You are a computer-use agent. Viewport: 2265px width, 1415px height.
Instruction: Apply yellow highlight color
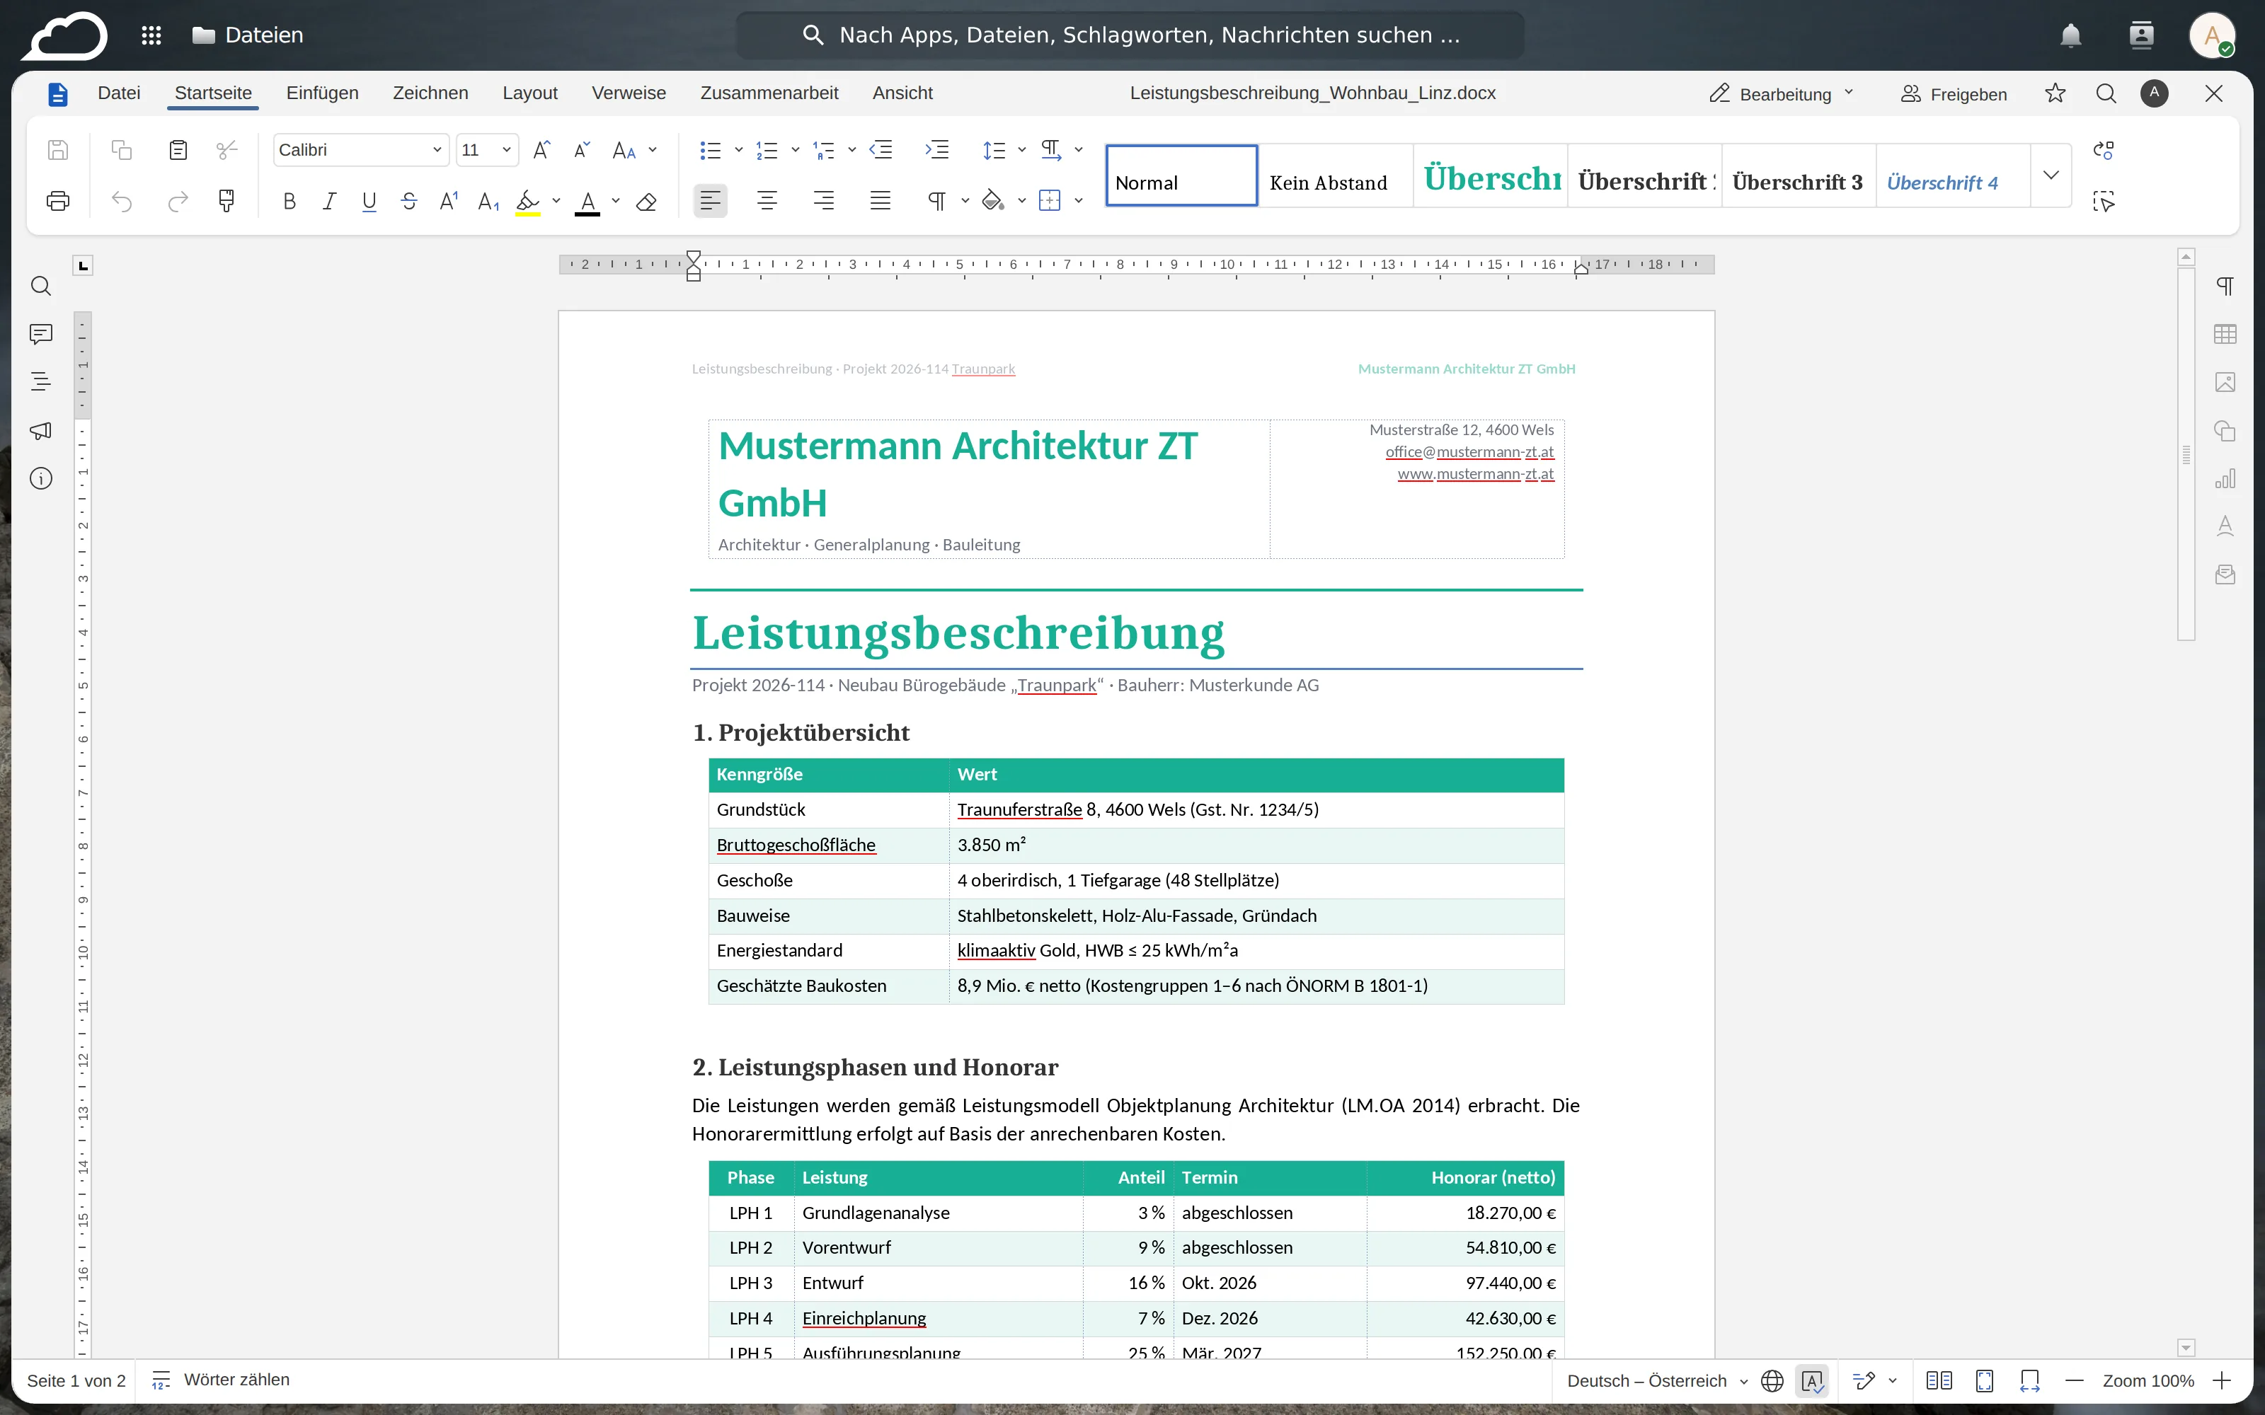tap(528, 201)
